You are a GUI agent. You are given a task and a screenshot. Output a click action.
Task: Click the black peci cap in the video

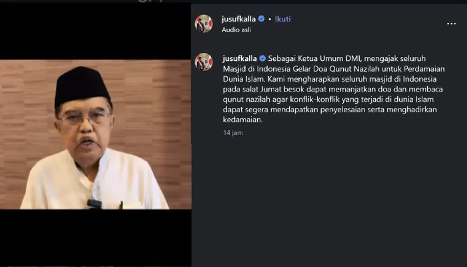click(82, 86)
